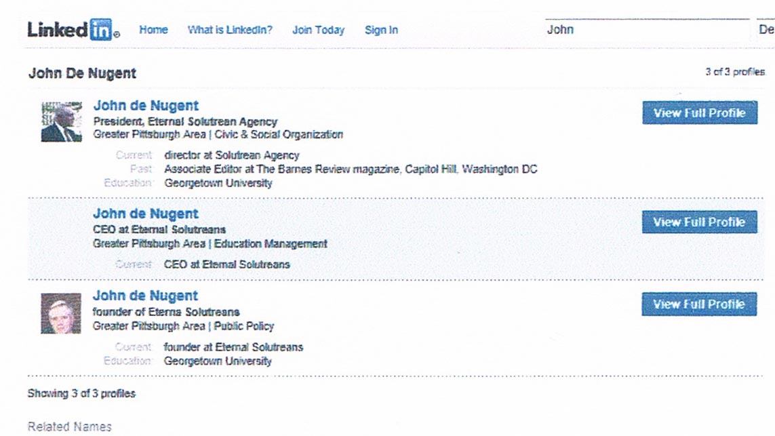Image resolution: width=775 pixels, height=436 pixels.
Task: Click the Public Policy profile photo thumbnail
Action: pos(60,313)
